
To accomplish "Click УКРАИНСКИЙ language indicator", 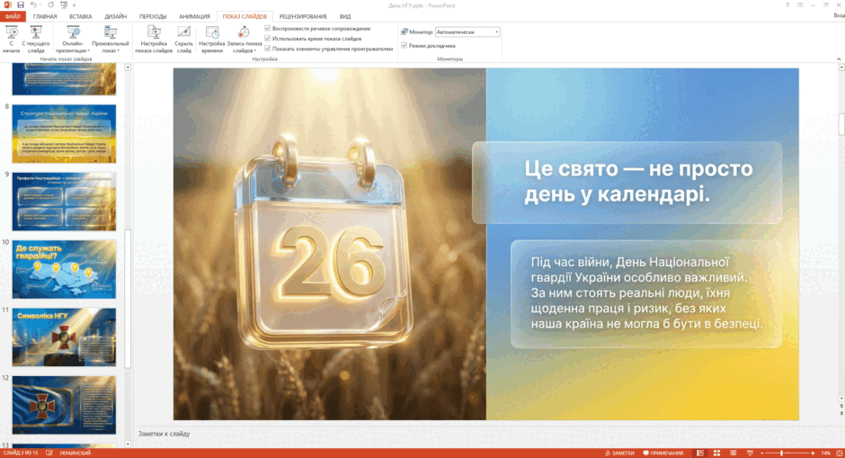I will click(75, 454).
